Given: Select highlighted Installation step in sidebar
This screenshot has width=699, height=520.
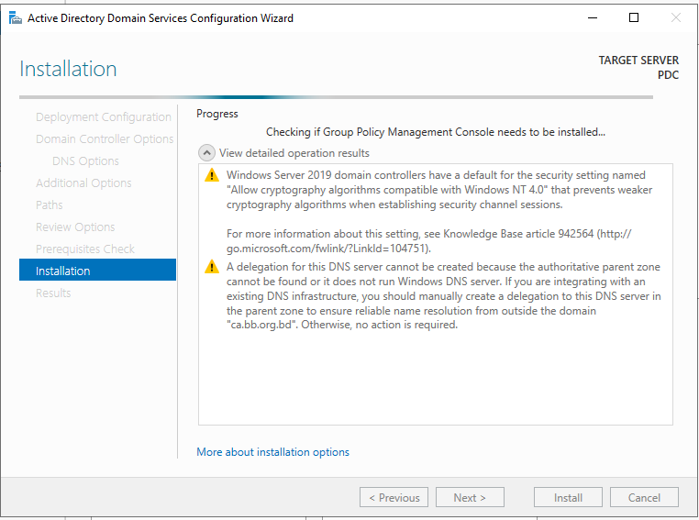Looking at the screenshot, I should pyautogui.click(x=97, y=270).
